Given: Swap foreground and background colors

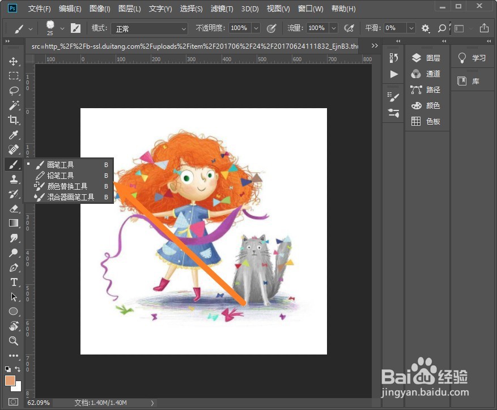Looking at the screenshot, I should pyautogui.click(x=18, y=369).
